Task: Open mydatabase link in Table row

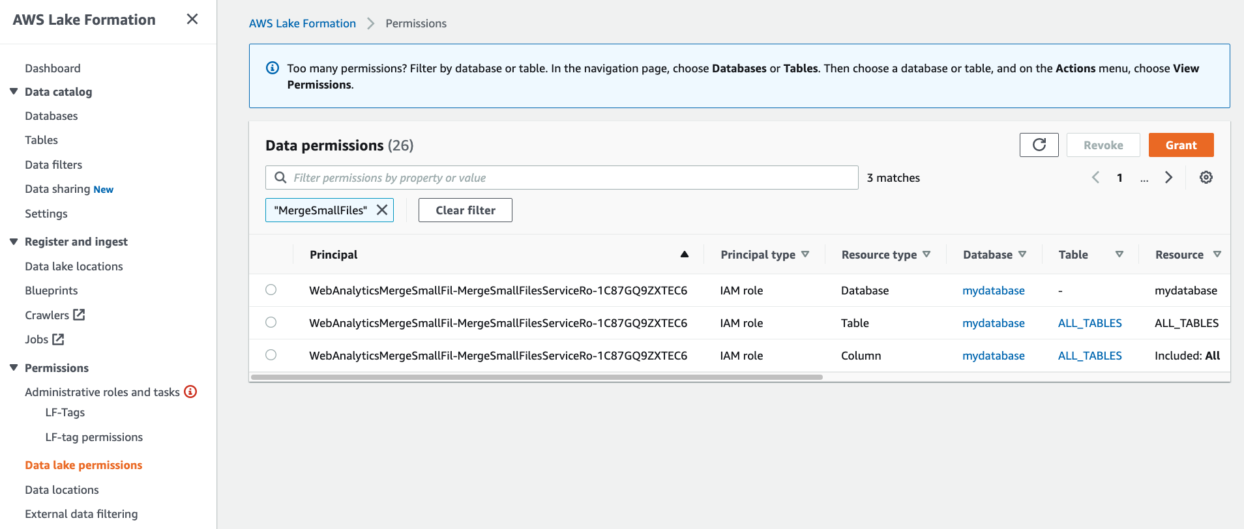Action: (x=994, y=323)
